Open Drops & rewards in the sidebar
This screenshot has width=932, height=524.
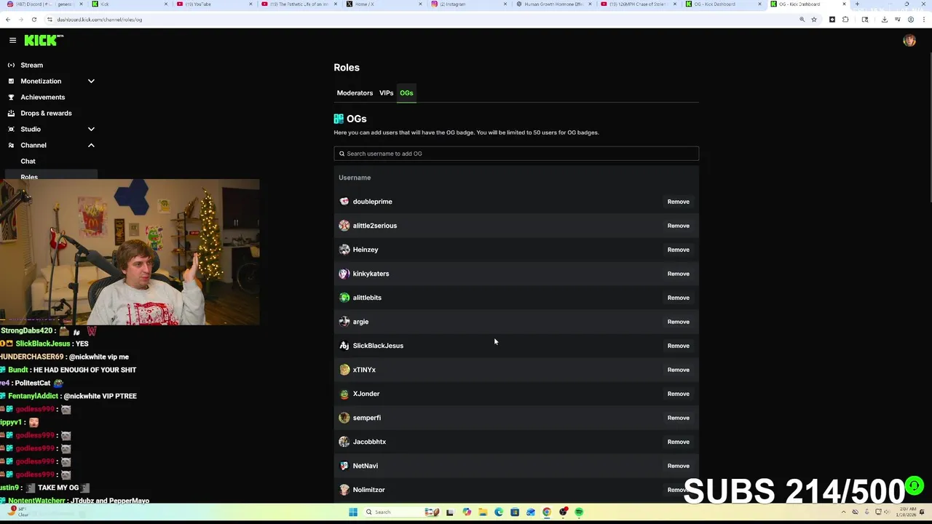pyautogui.click(x=46, y=113)
